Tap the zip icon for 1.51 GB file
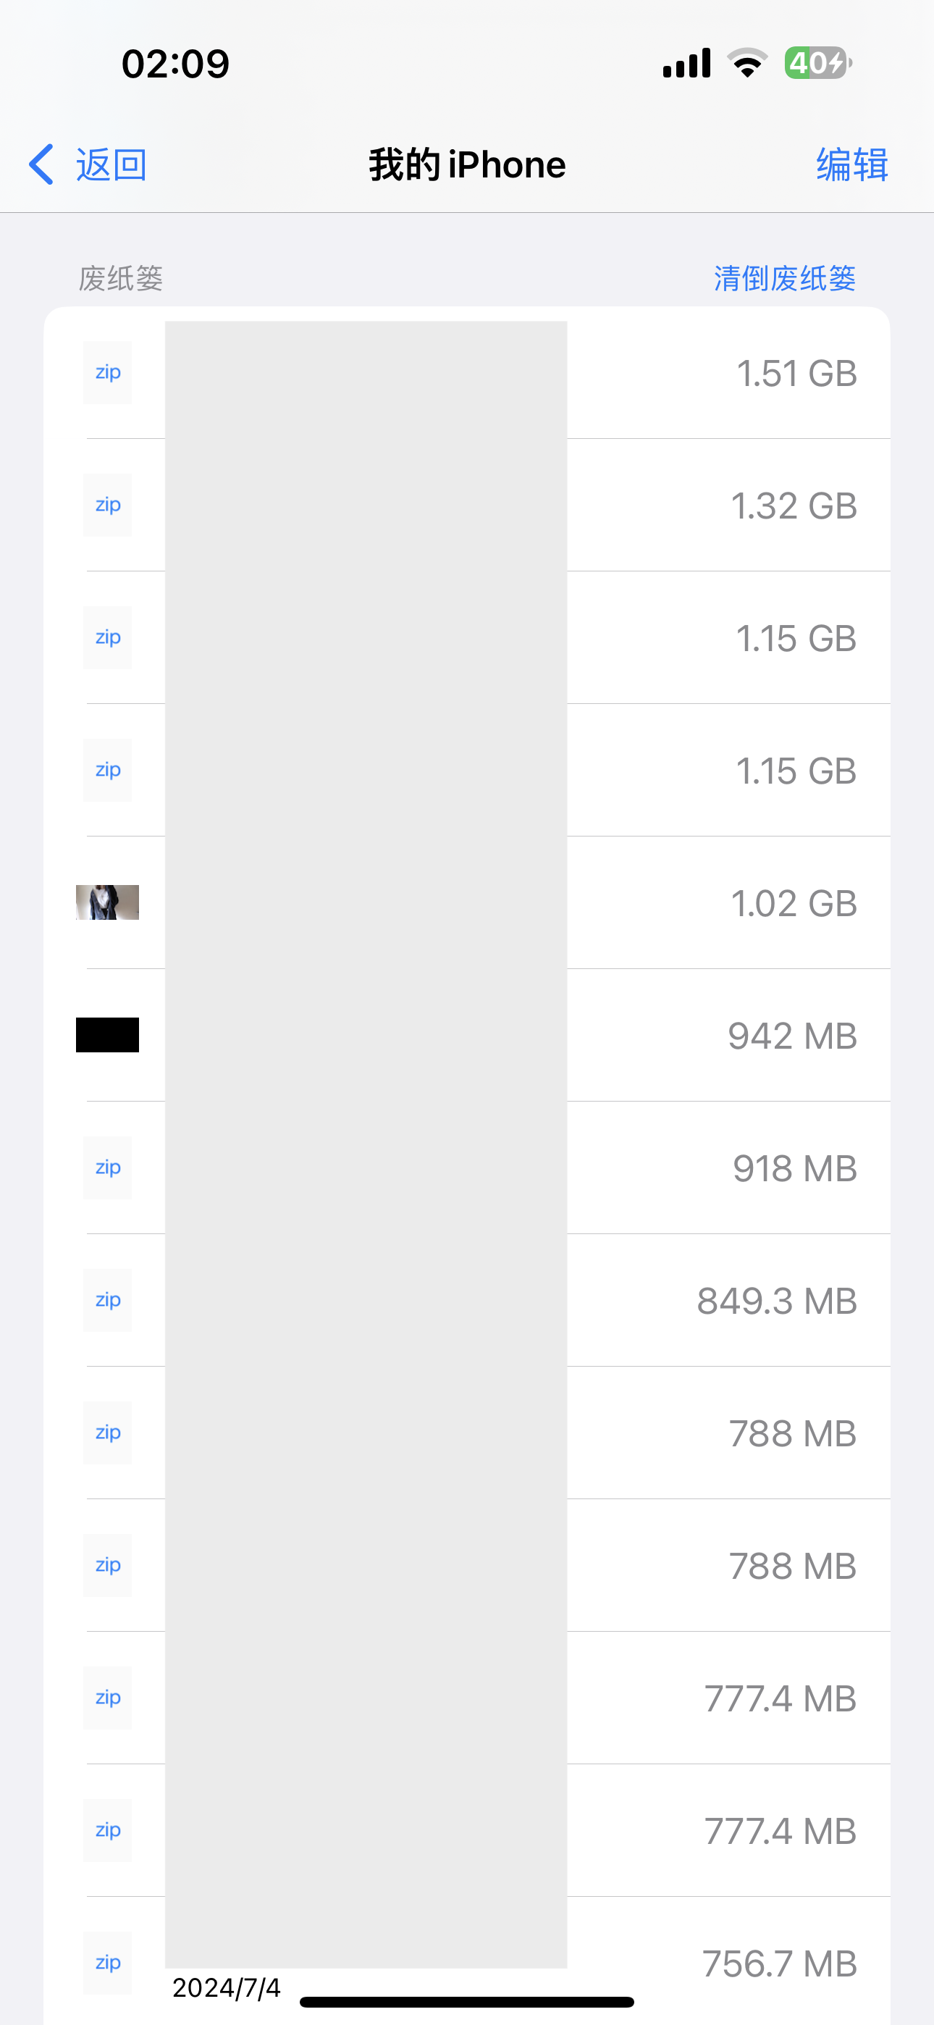 (108, 372)
